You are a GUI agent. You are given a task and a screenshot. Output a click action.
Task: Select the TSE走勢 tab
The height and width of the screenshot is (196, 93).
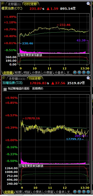pos(35,78)
